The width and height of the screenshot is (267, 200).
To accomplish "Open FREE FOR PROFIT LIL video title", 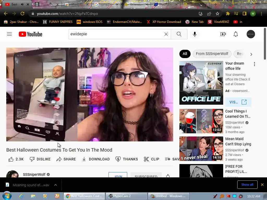I will pos(236,169).
